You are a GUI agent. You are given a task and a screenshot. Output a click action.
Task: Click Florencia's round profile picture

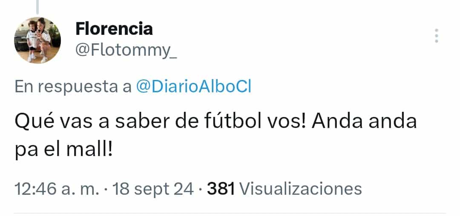click(x=37, y=40)
